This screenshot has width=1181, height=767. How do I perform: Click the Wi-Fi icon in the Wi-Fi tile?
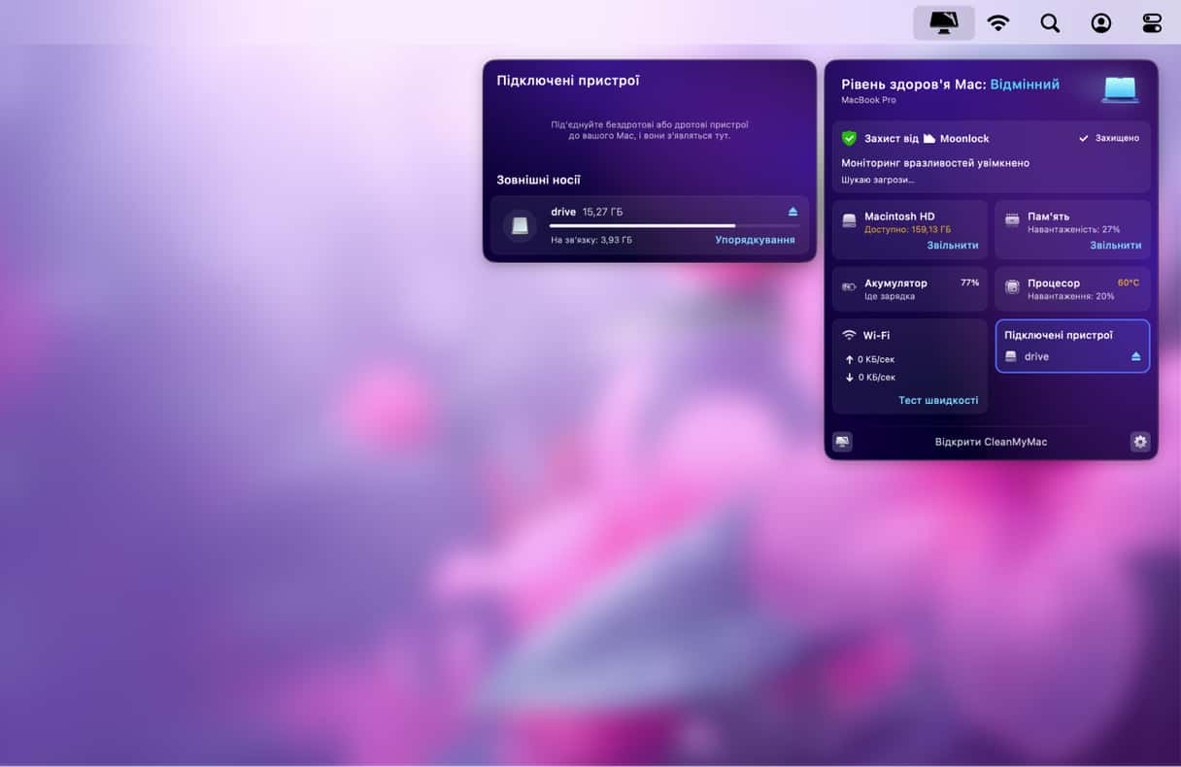tap(849, 335)
